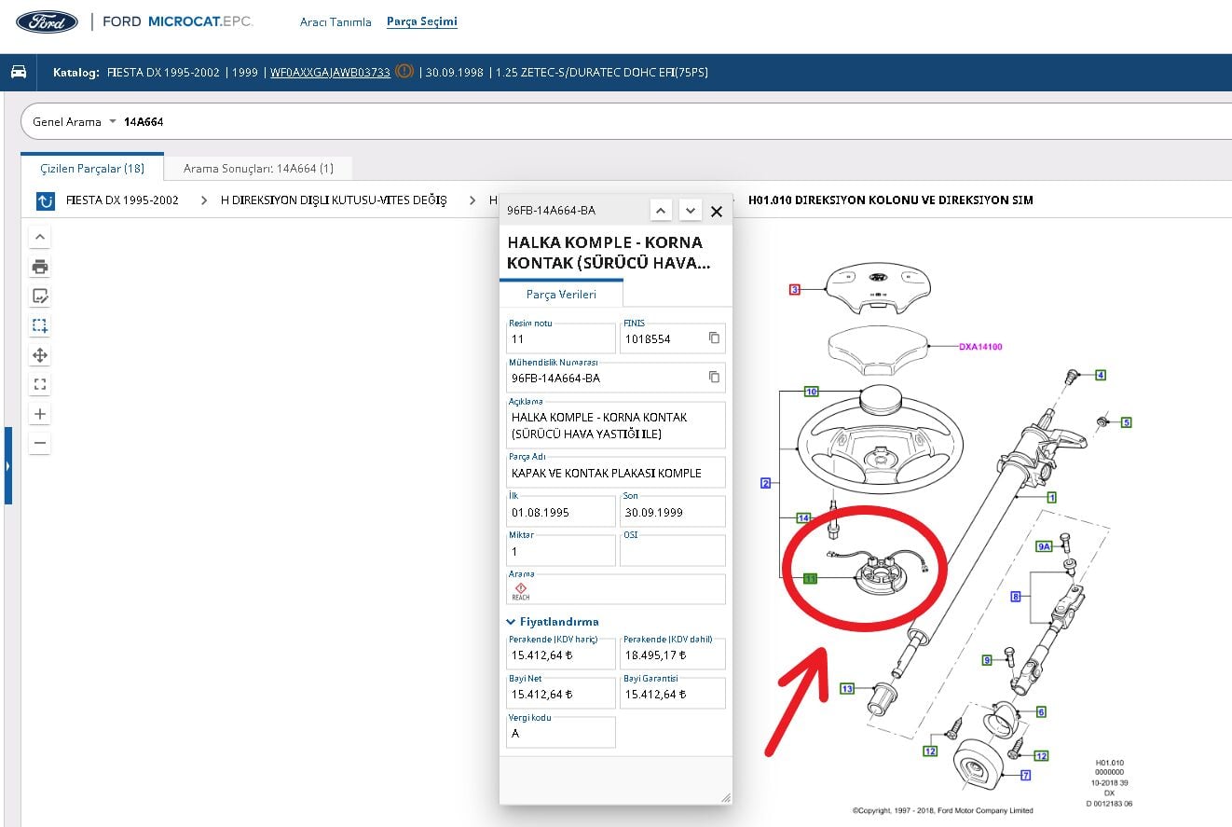This screenshot has width=1232, height=827.
Task: Select callout 14 in the diagram
Action: point(803,517)
